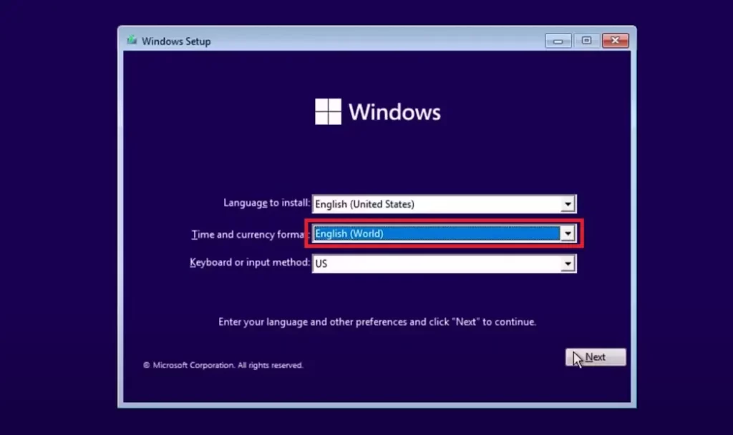Click the "Time and currency format" label
This screenshot has width=733, height=435.
point(248,234)
